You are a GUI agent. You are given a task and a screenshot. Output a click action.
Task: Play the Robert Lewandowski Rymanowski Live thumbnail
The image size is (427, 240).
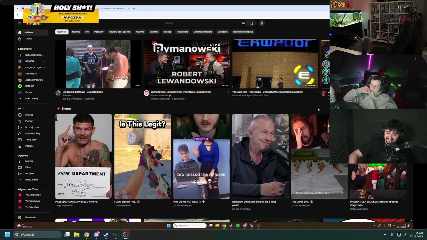pos(187,64)
